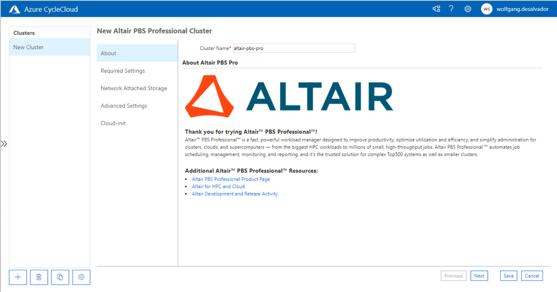Click the Azure CycleCloud logo icon

click(14, 9)
